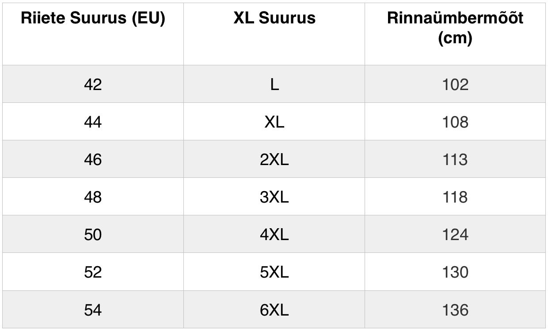Click the "Rinnaümbermõõt (cm)" header
The width and height of the screenshot is (548, 331).
[455, 28]
